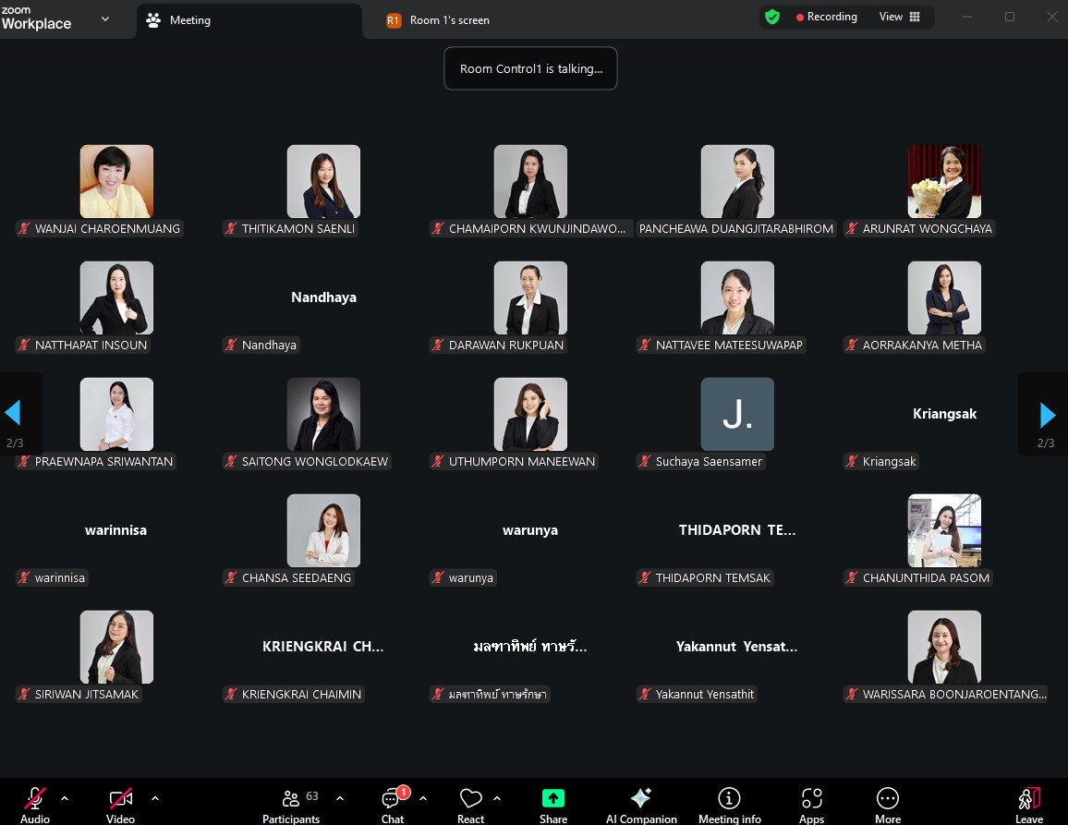Switch to the Meeting tab
This screenshot has width=1068, height=825.
(x=249, y=20)
